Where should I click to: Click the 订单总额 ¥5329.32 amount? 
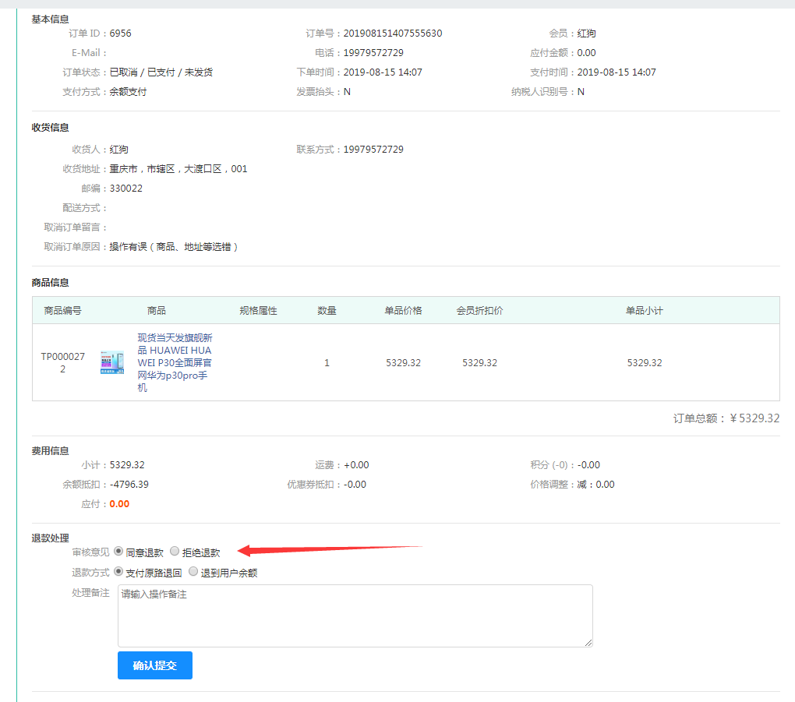[754, 418]
